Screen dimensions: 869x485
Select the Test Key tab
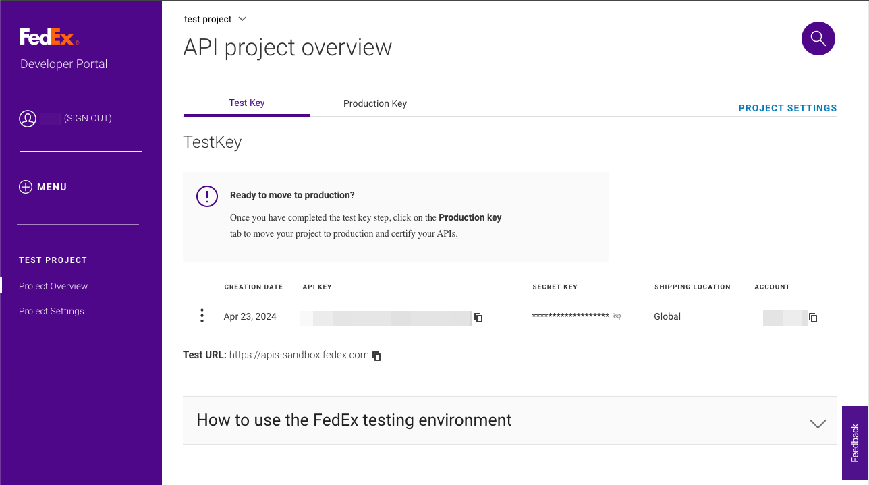[246, 103]
